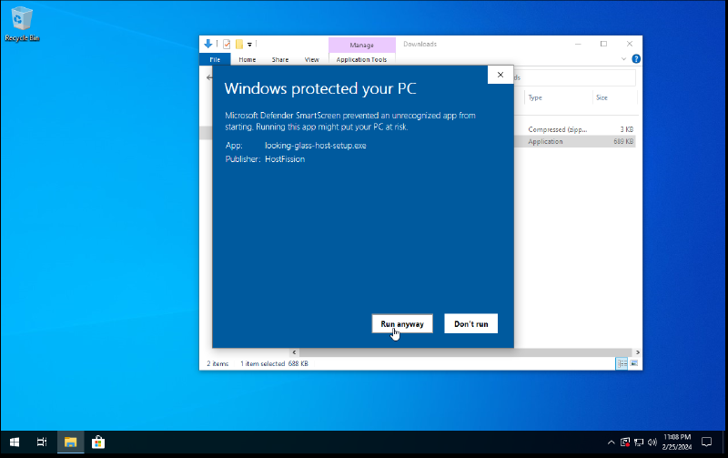
Task: Click the Run anyway button
Action: [x=402, y=324]
